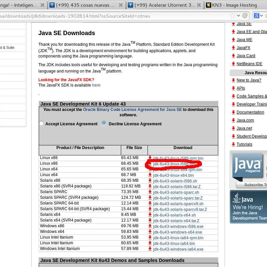267x267 pixels.
Task: Open Java Card sidebar link
Action: [246, 56]
